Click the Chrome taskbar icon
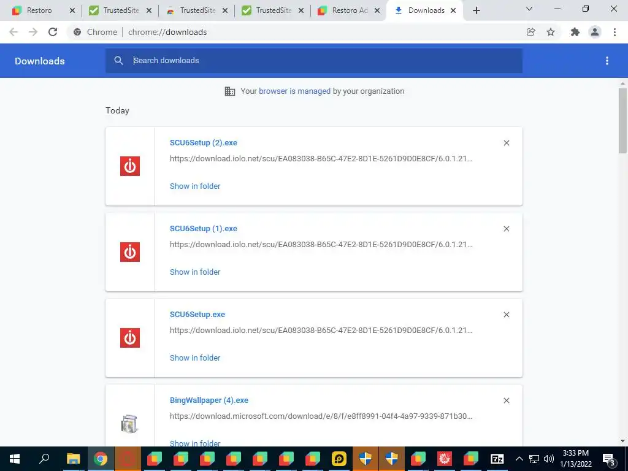 pos(101,459)
